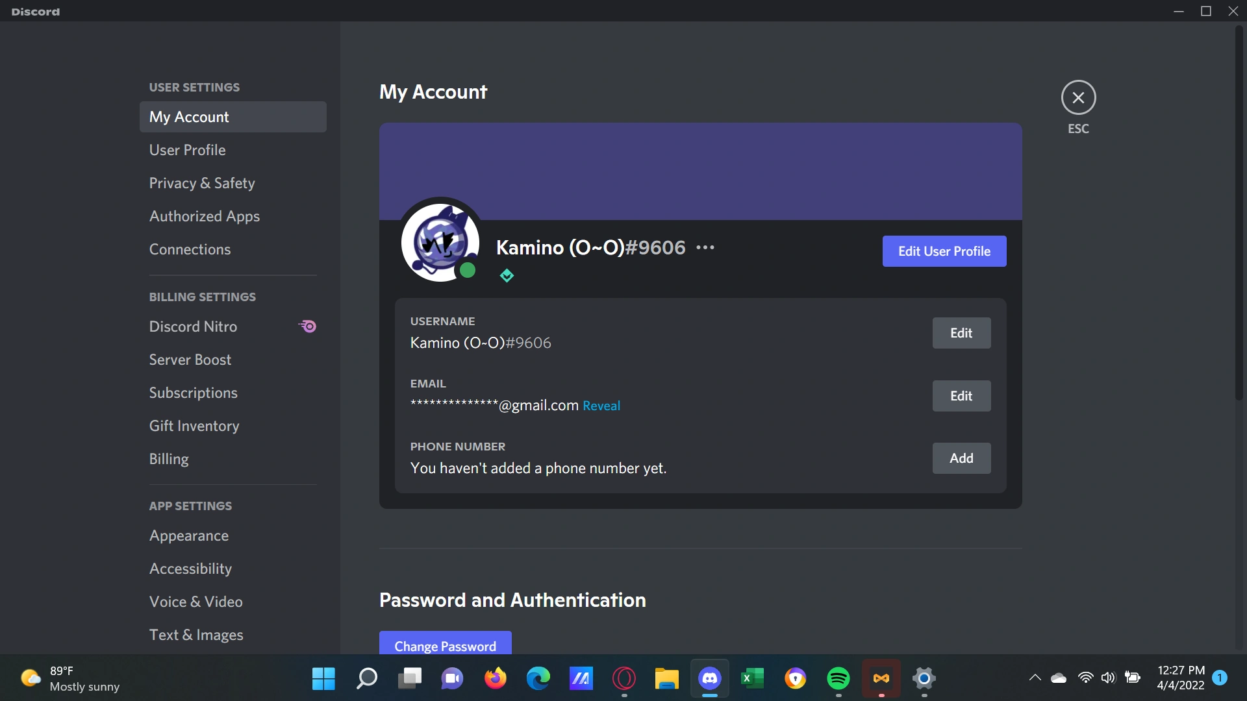Expand hidden system tray icons
Screen dimensions: 1247x701
click(1034, 678)
